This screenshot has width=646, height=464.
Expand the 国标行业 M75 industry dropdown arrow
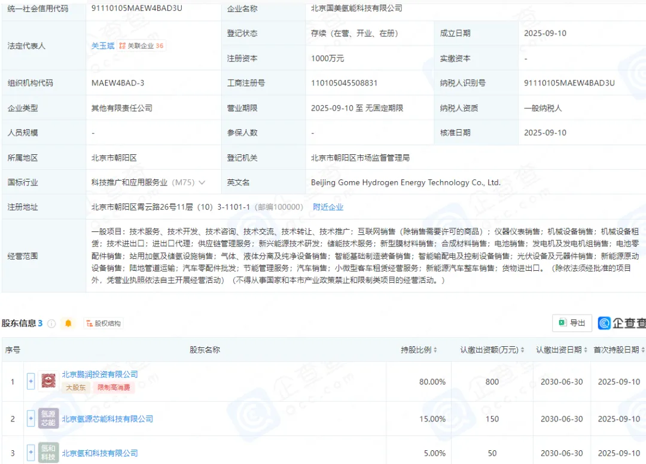point(202,182)
